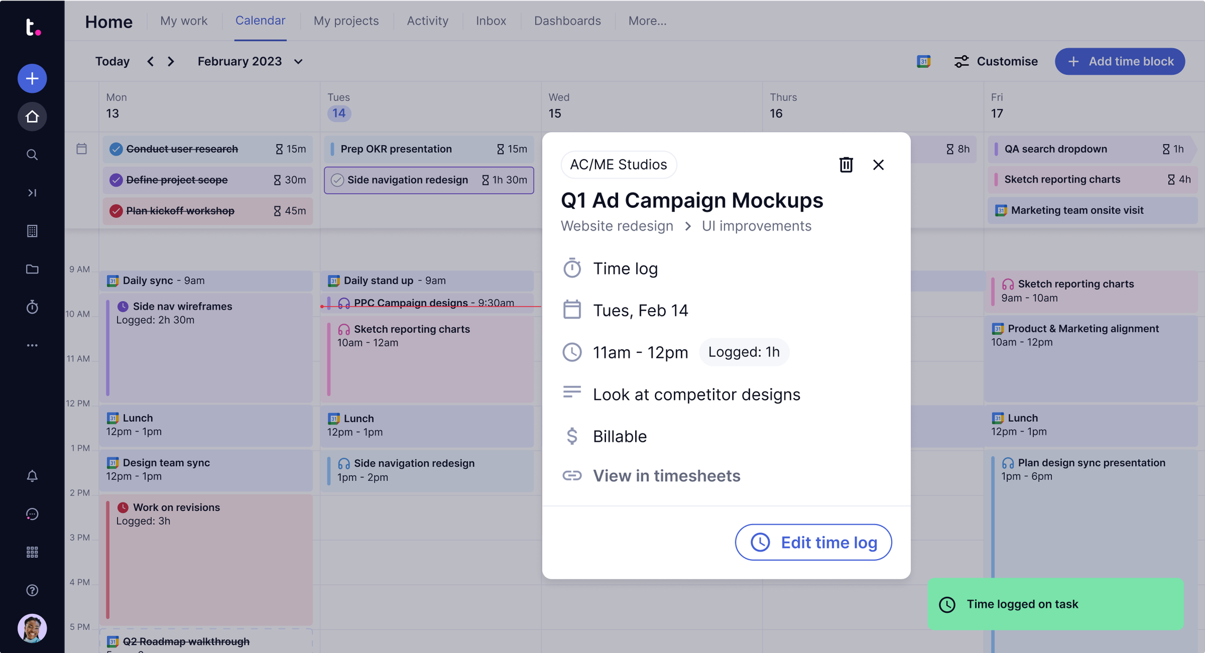Open search from the left sidebar
Screen dimensions: 1205x653
pos(32,154)
